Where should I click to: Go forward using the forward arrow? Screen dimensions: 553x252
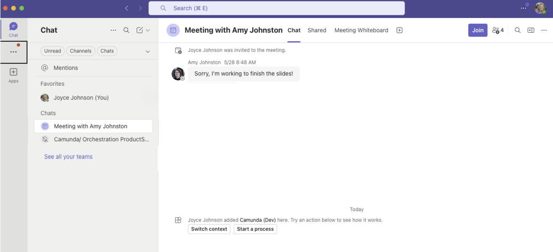click(140, 8)
